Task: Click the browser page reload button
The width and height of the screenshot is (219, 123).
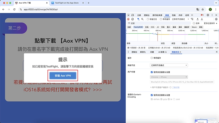Action: tap(14, 9)
